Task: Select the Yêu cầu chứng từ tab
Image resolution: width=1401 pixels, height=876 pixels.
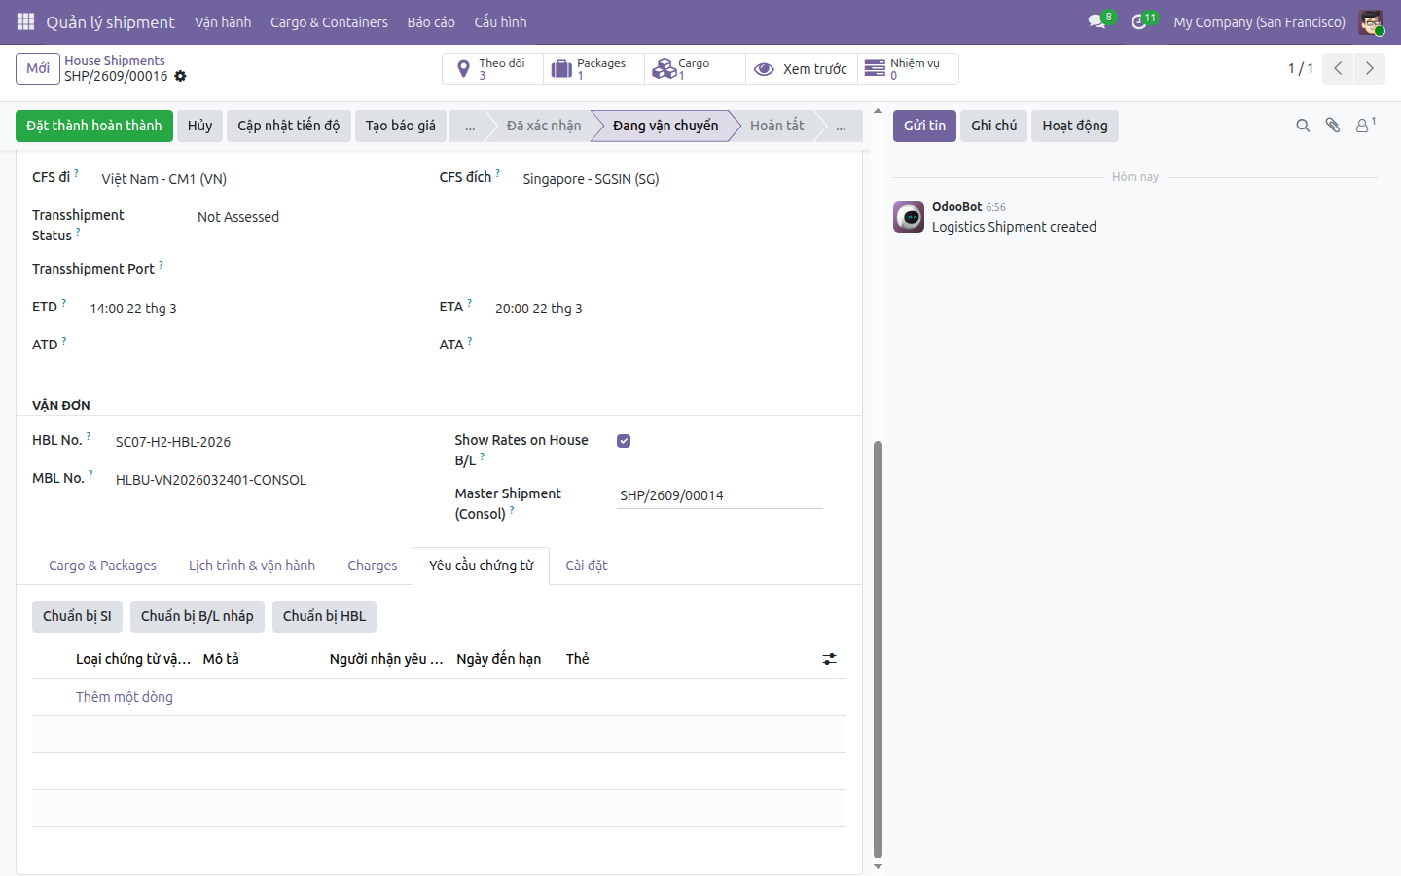Action: (x=482, y=566)
